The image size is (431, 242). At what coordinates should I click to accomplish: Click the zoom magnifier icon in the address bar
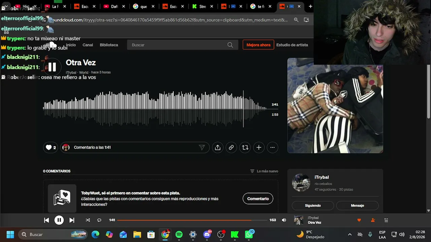tap(296, 20)
